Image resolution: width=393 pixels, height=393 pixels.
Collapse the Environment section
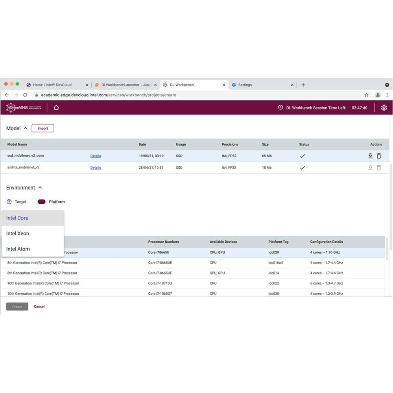(x=40, y=188)
